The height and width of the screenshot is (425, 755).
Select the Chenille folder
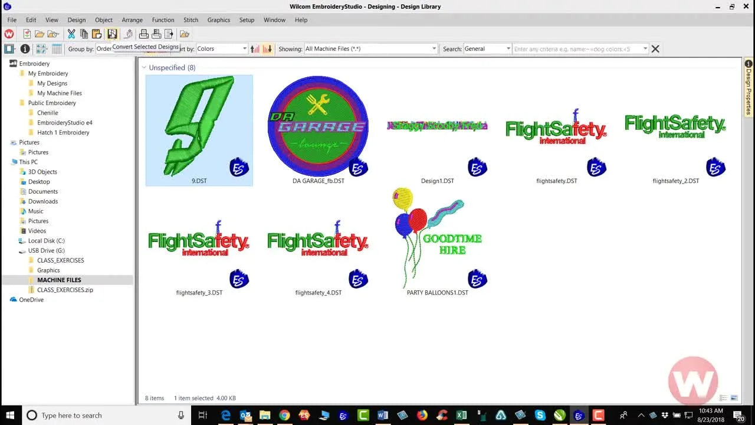(47, 113)
